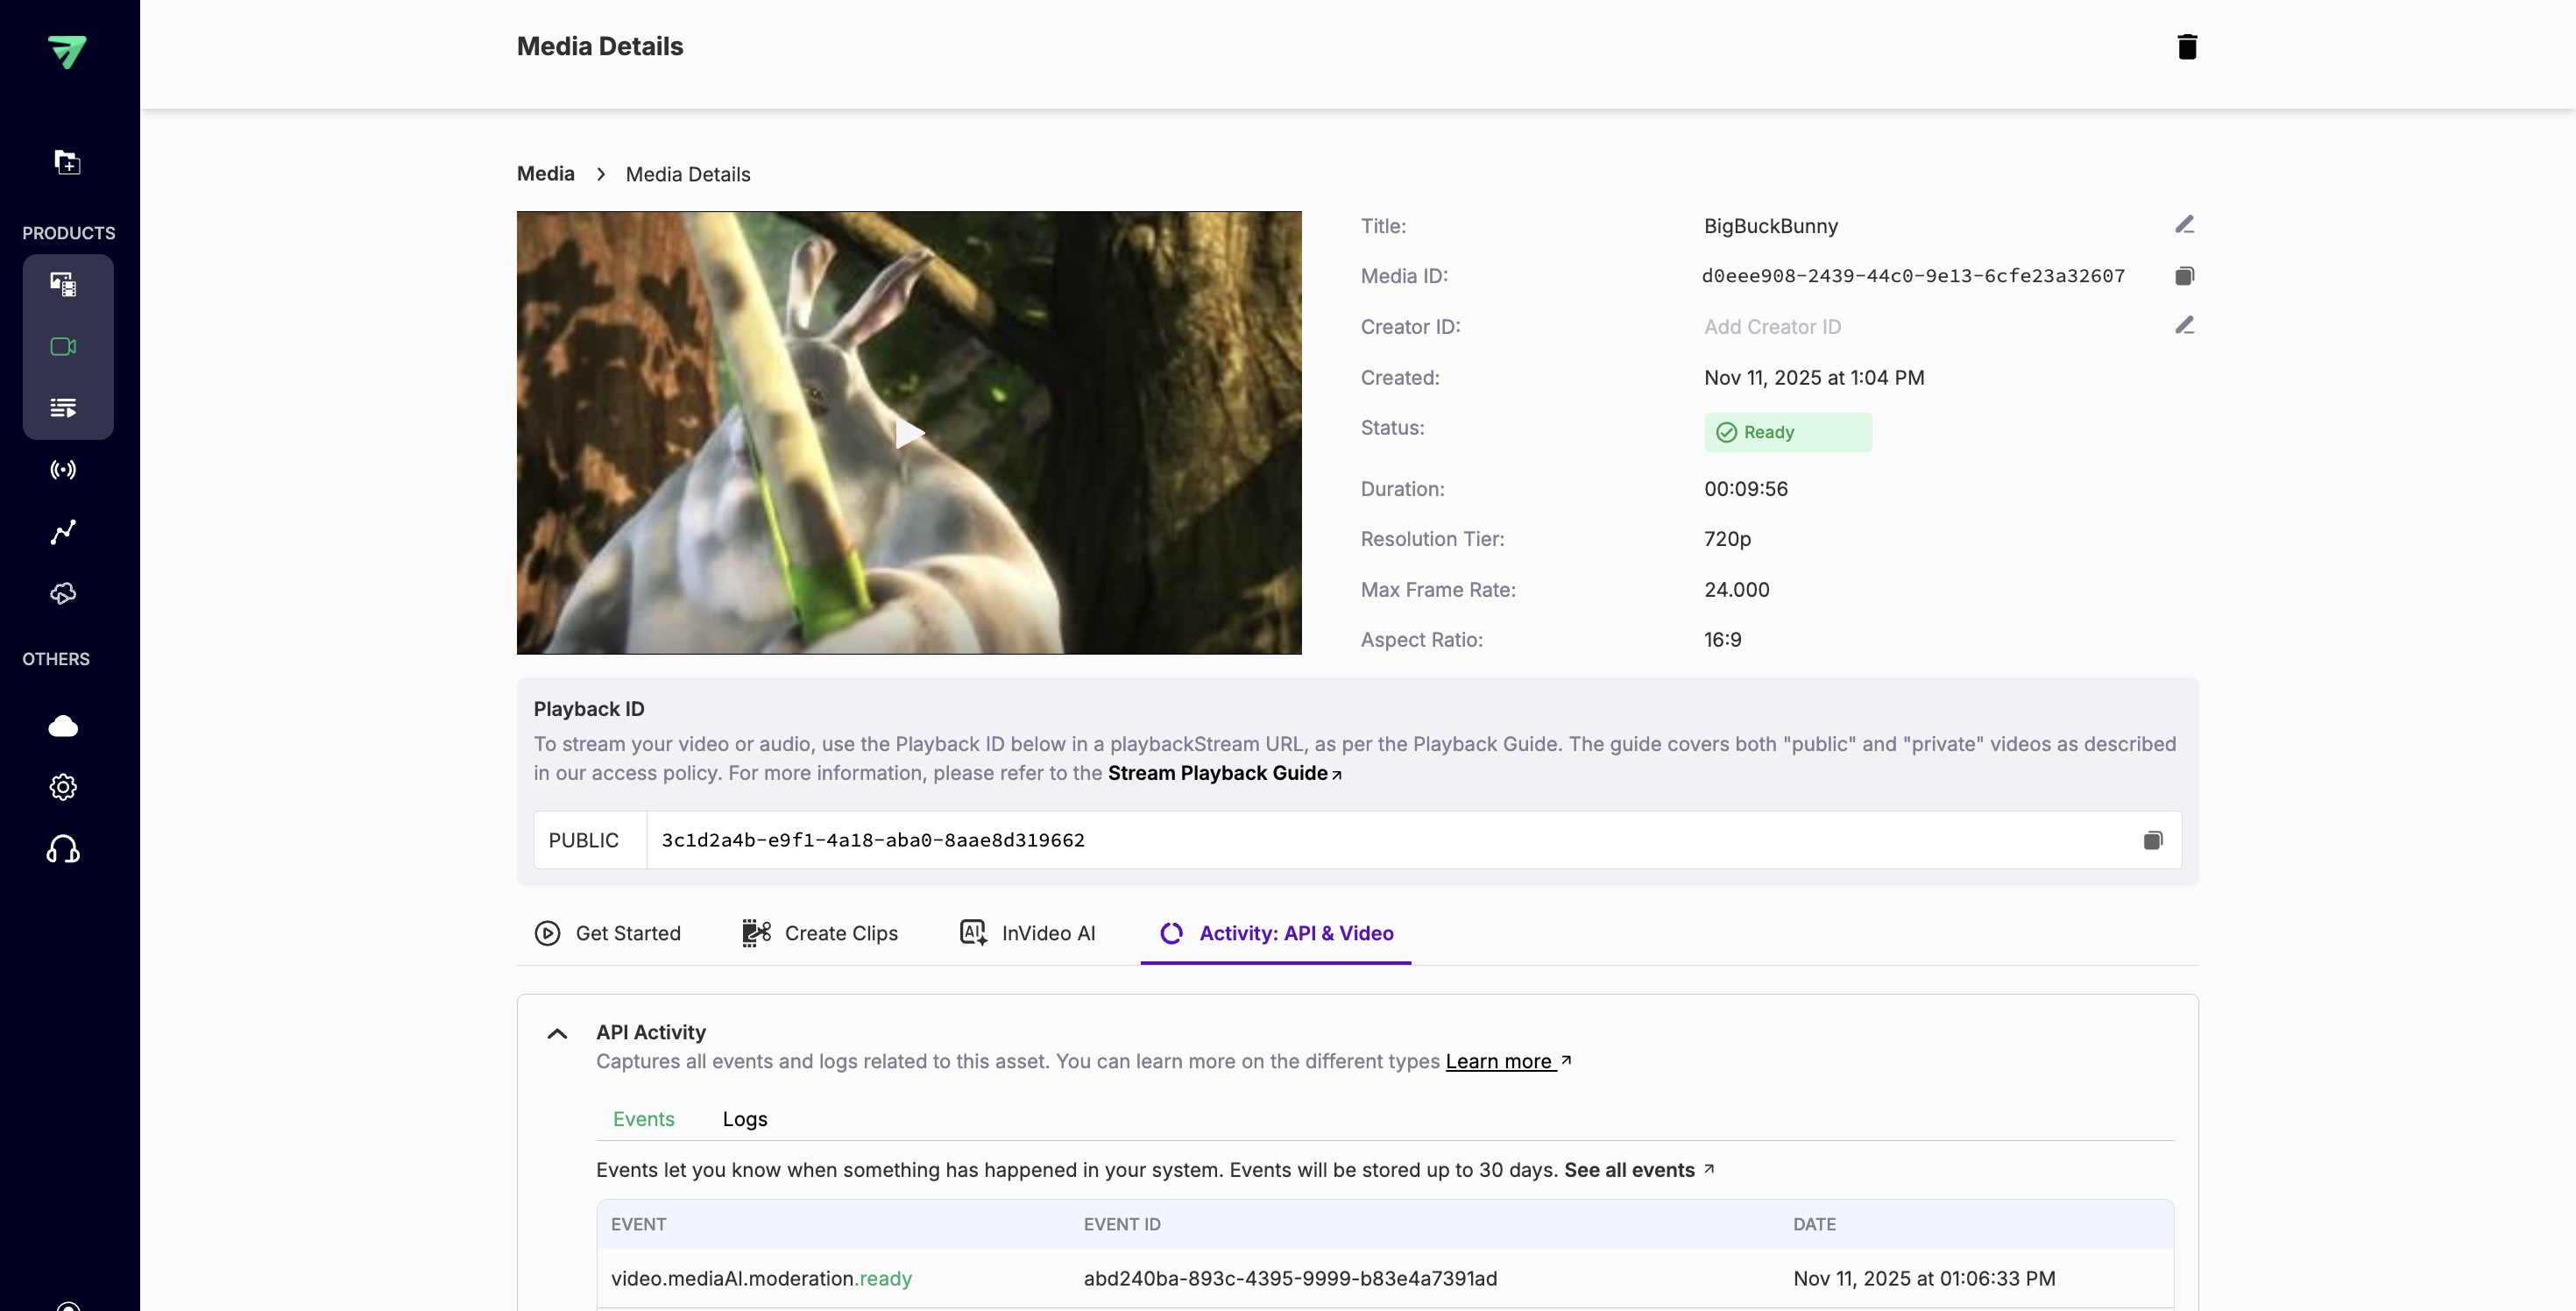Collapse the API Activity section
The height and width of the screenshot is (1311, 2576).
coord(557,1033)
